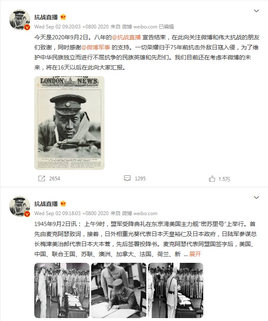Like the first post with thumbs-up icon
The width and height of the screenshot is (268, 321).
pos(212,179)
